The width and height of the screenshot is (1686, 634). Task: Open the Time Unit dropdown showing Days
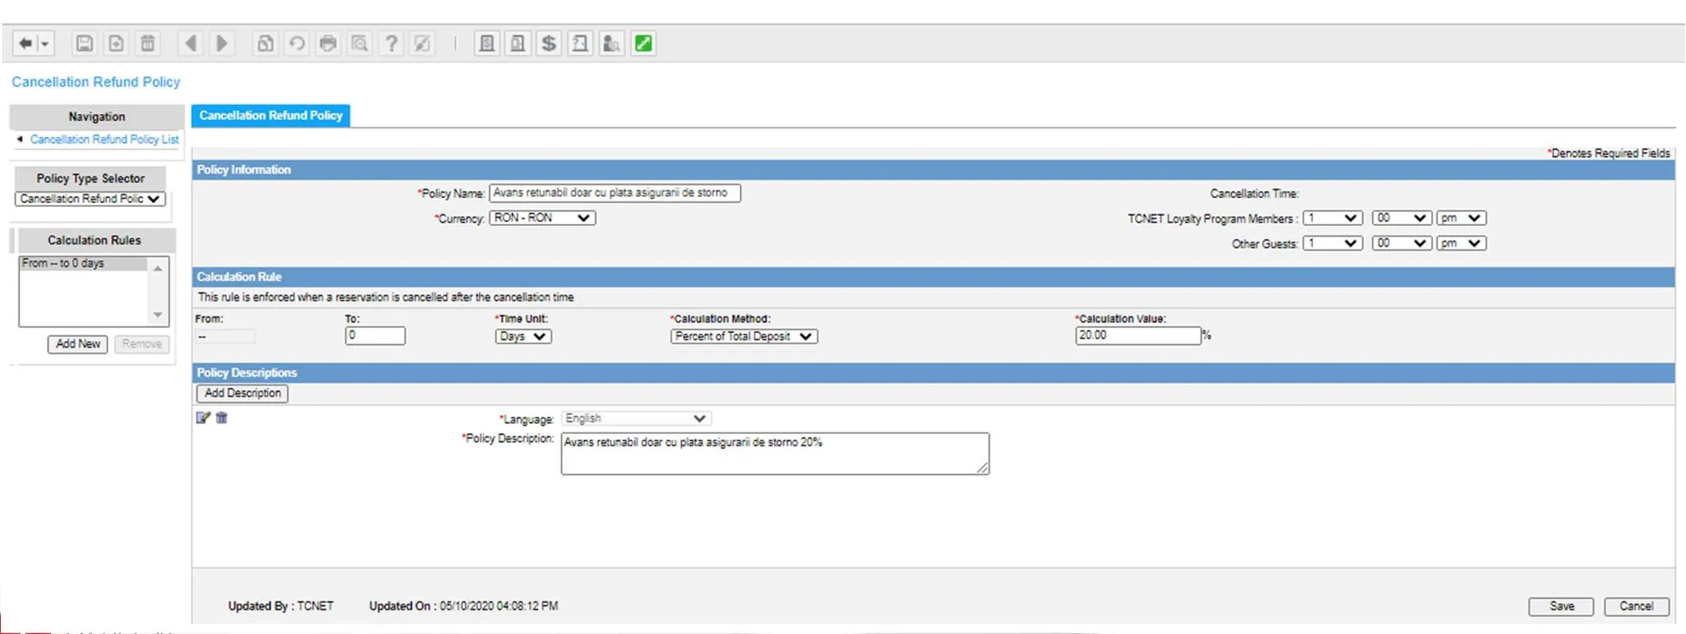523,337
